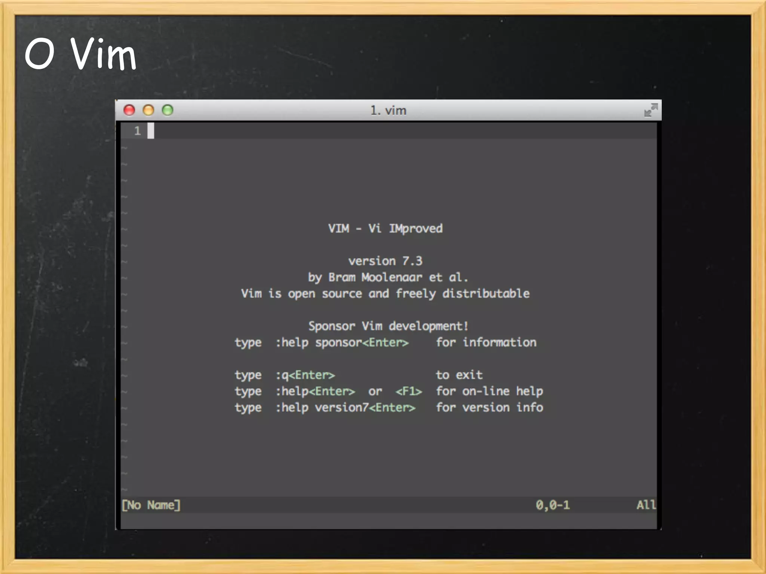Click the red close window button
Image resolution: width=766 pixels, height=574 pixels.
point(129,110)
